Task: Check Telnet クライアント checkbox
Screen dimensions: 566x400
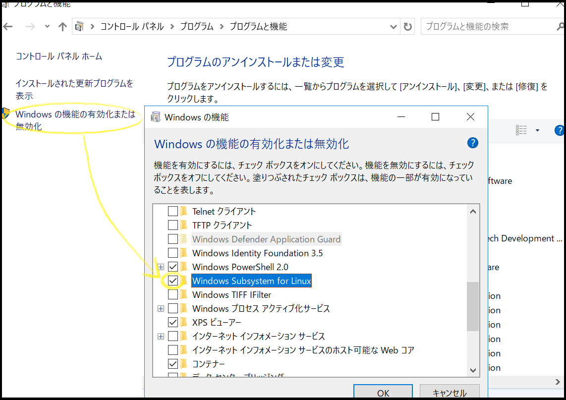Action: 173,211
